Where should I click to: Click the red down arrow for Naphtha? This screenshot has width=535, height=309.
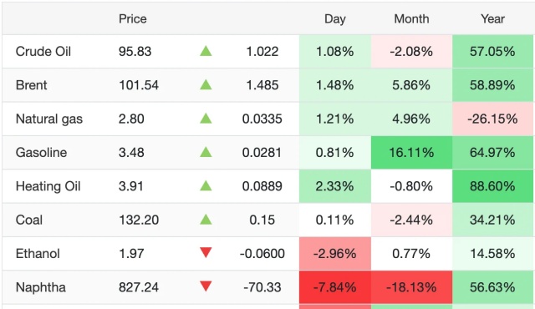click(x=206, y=286)
